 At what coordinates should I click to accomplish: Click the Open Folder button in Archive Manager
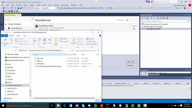[131, 61]
